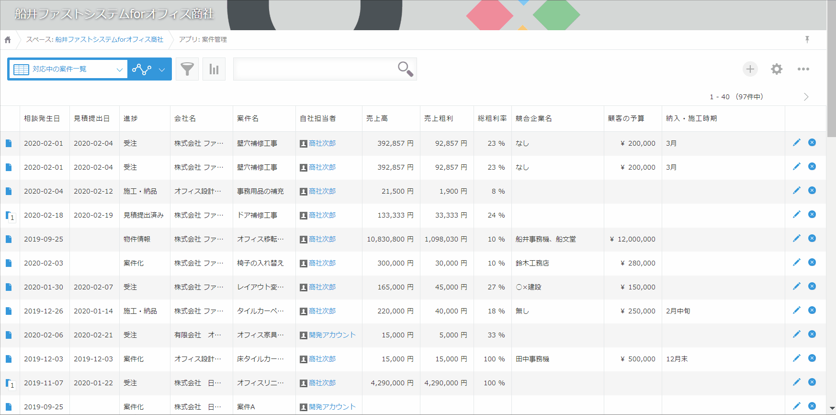Pin the breadcrumb bar icon

click(807, 39)
